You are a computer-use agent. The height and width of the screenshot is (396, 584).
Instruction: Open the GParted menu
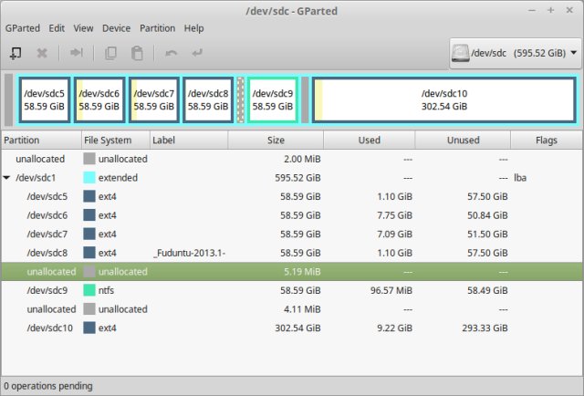[x=22, y=28]
